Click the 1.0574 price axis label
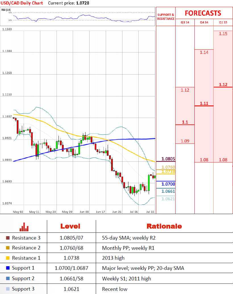The image size is (233, 294). (7, 203)
